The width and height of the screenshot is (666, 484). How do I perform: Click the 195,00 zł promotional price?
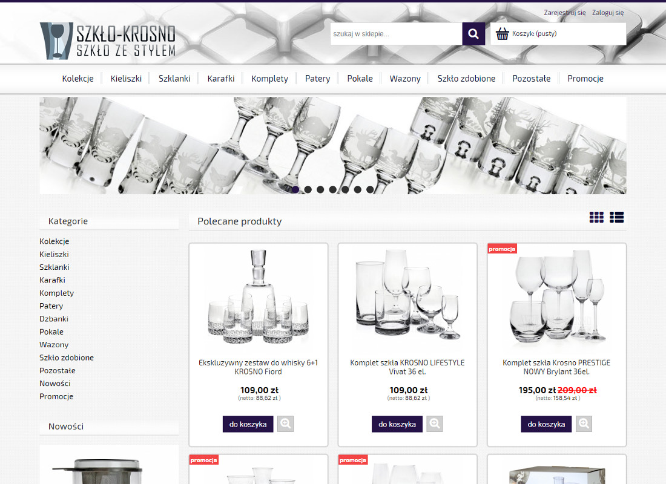pos(537,390)
